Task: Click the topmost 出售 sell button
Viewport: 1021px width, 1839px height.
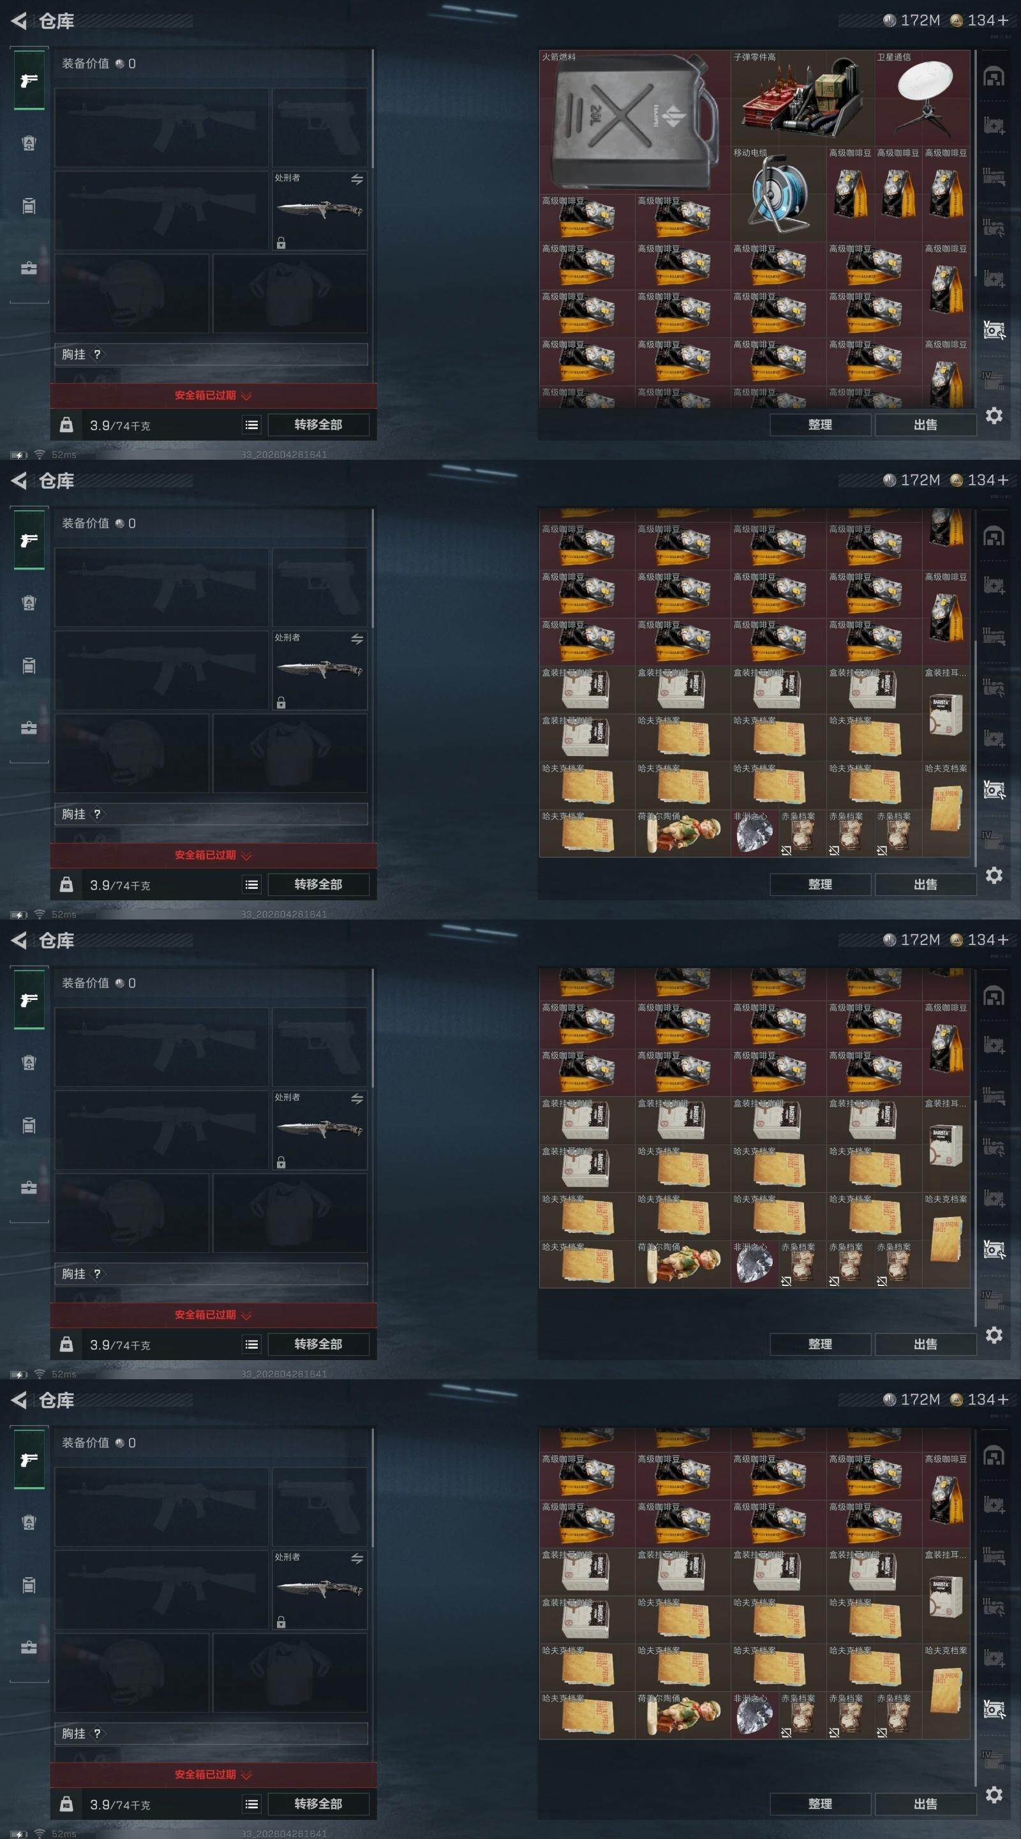Action: [925, 425]
